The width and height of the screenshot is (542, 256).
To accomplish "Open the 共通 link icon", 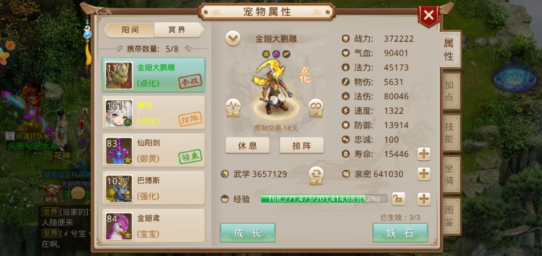I will (x=316, y=108).
